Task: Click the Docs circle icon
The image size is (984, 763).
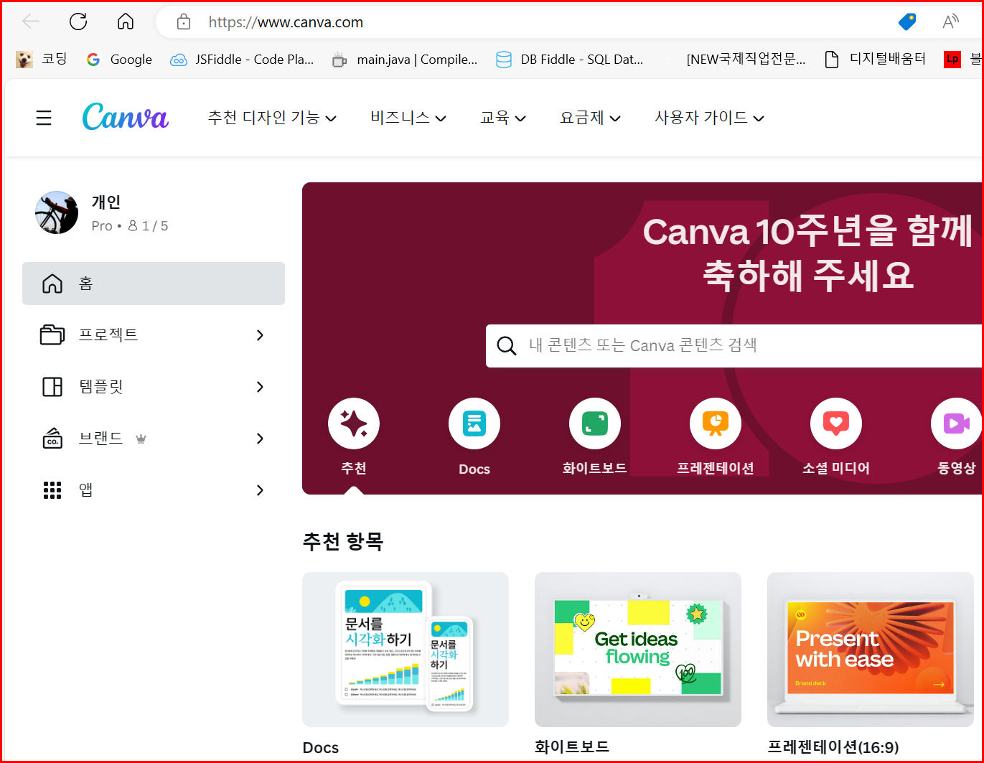Action: tap(474, 423)
